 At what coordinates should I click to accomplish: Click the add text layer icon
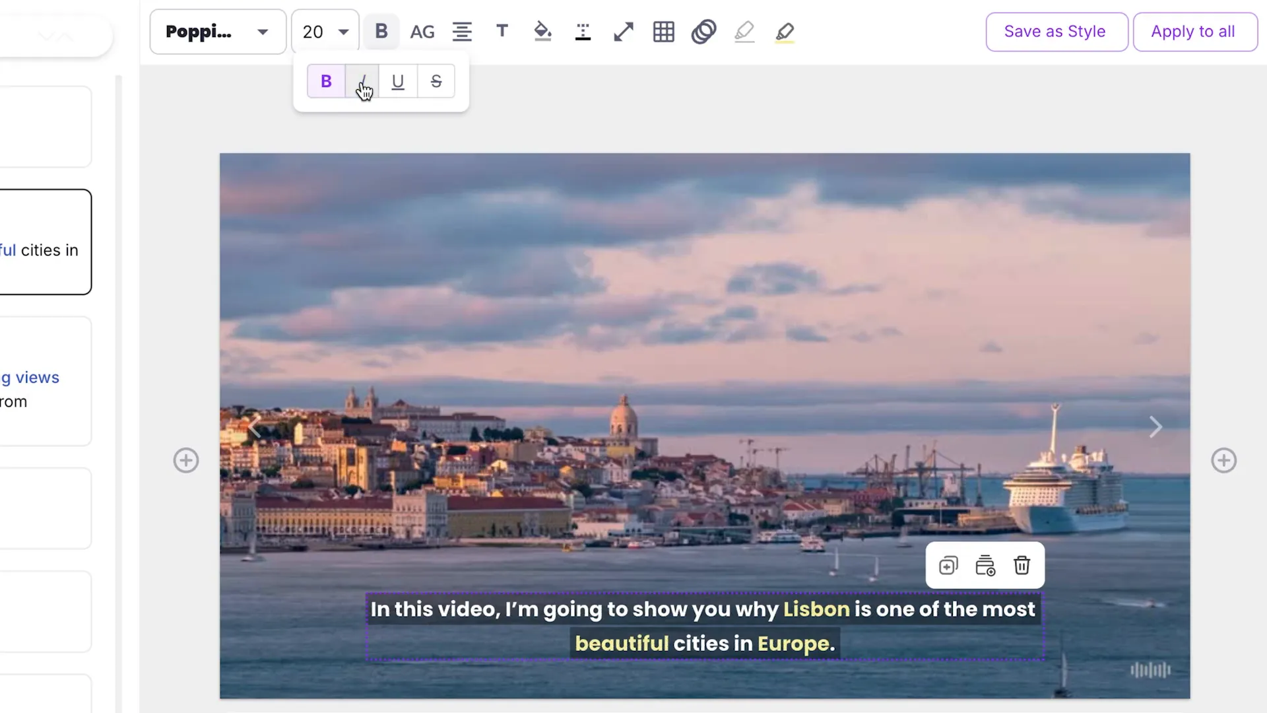(985, 566)
